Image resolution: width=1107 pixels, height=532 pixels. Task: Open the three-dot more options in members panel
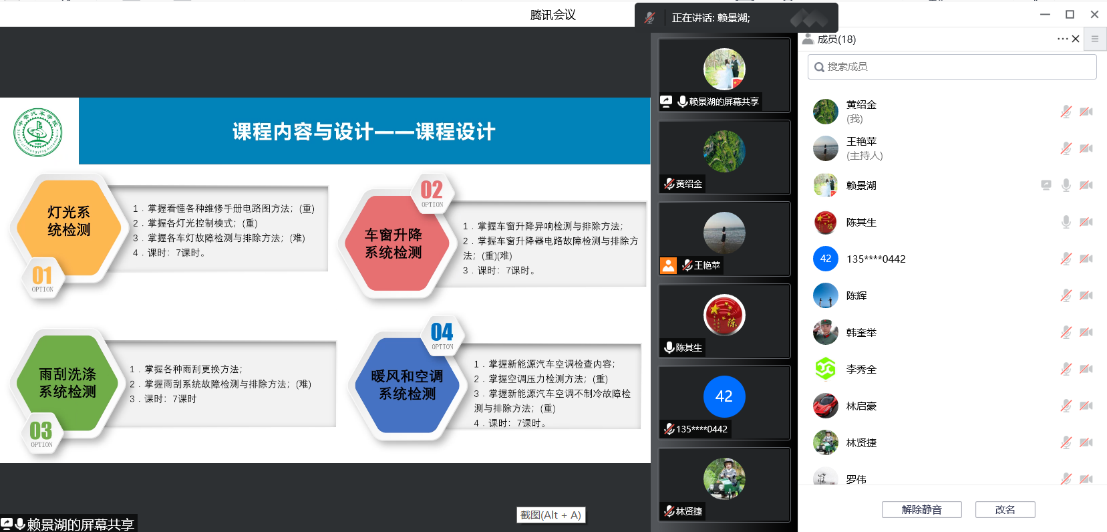tap(1062, 39)
